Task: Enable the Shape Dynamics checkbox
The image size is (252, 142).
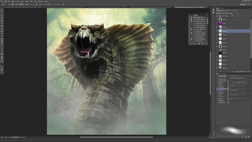Action: tap(218, 81)
